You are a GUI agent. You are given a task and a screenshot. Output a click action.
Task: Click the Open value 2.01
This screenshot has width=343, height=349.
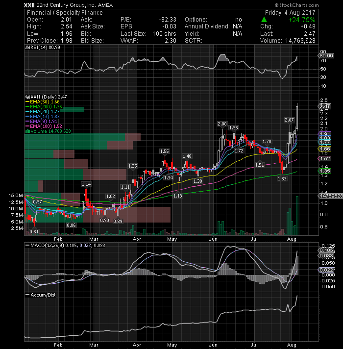coord(67,20)
